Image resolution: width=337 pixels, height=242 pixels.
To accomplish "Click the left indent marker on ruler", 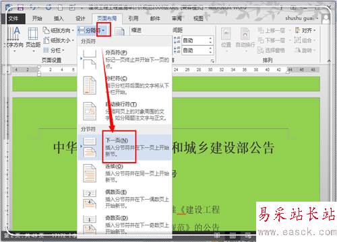I will (39, 73).
